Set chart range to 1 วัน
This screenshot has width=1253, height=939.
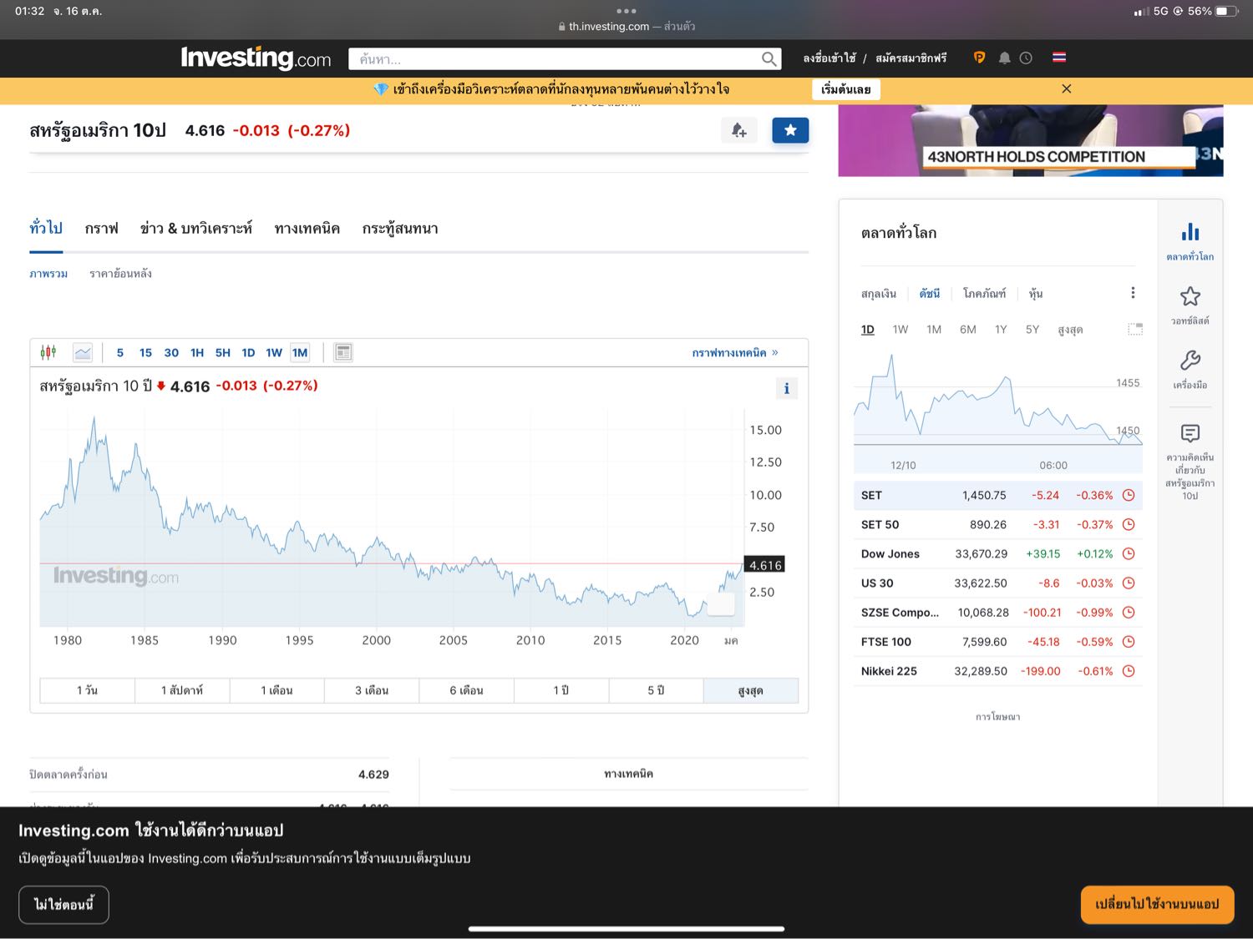(x=87, y=690)
